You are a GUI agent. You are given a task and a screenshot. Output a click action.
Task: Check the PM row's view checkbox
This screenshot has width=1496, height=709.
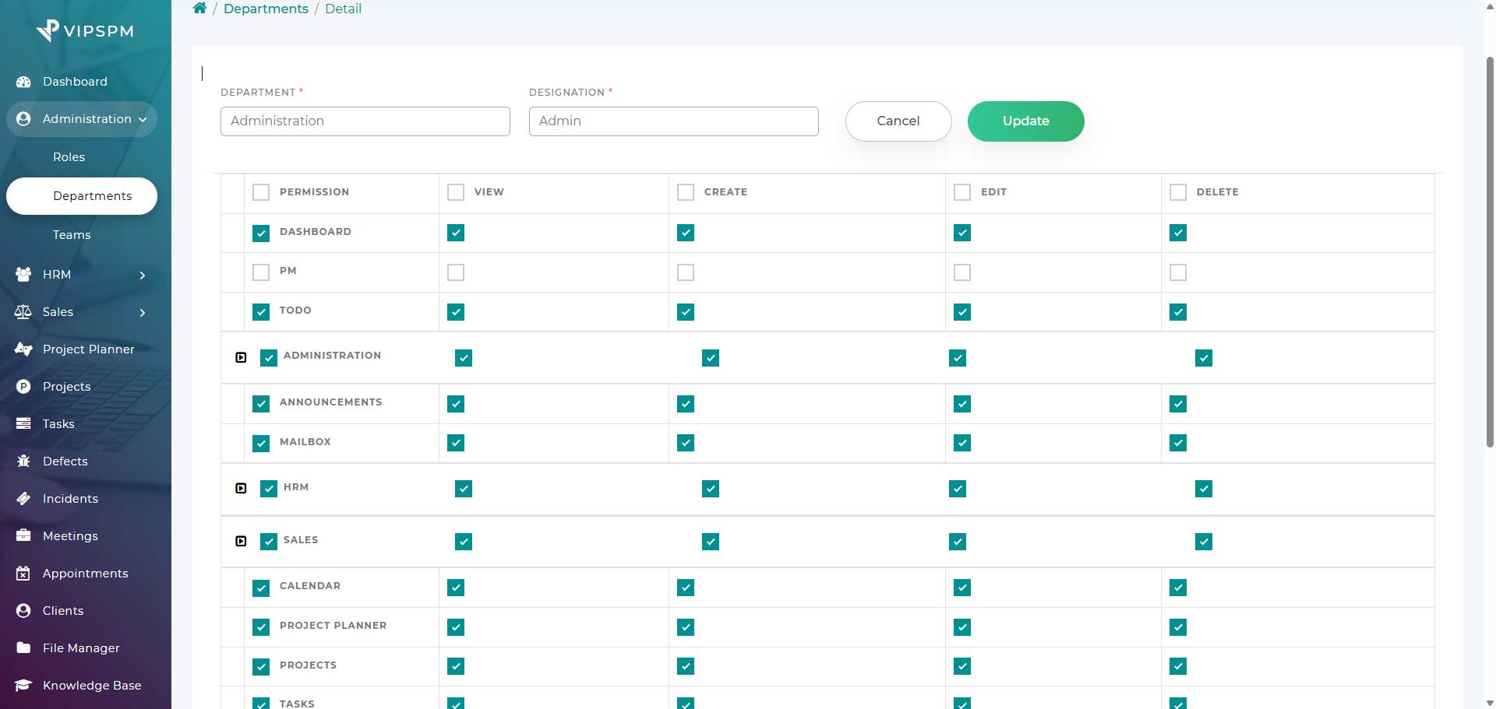click(x=456, y=272)
